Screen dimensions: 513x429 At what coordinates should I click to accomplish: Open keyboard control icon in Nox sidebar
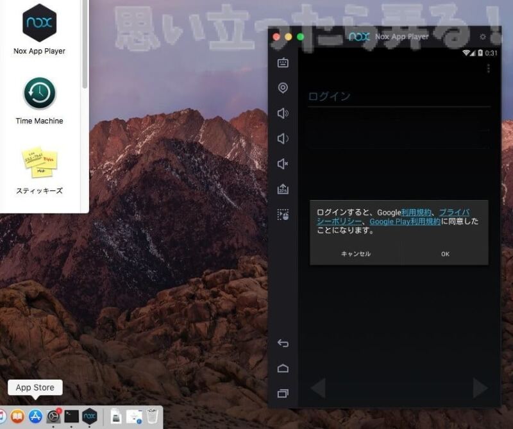[x=283, y=62]
